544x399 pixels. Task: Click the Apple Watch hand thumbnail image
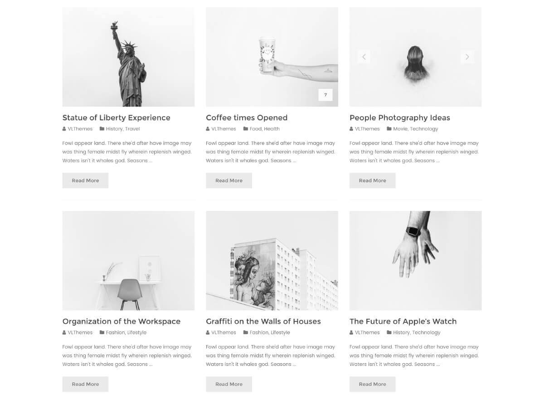[x=415, y=261]
